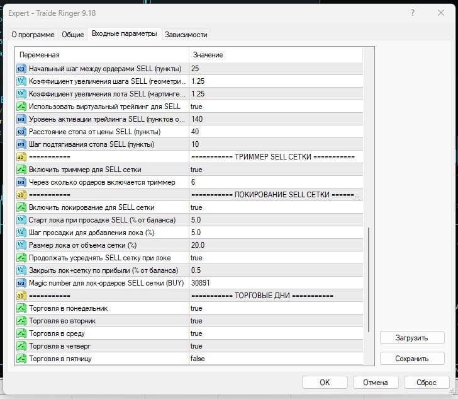Click the Значение column header

pos(276,55)
